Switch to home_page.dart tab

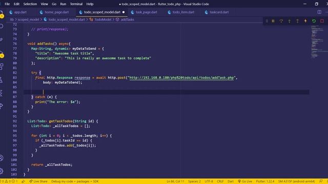[x=56, y=12]
